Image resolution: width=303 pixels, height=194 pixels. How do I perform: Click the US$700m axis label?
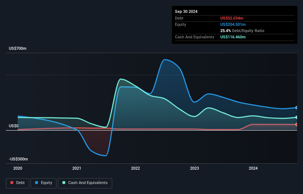pyautogui.click(x=18, y=48)
